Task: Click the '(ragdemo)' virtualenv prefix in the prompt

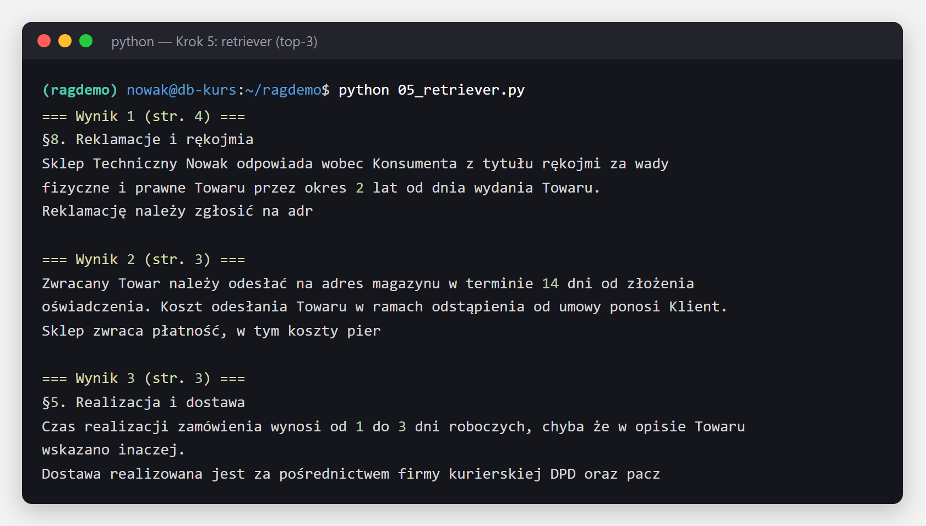Action: [x=80, y=90]
